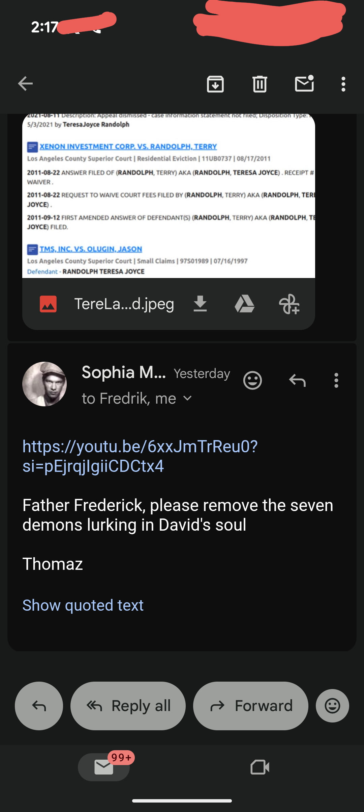Save attachment to Google Drive

tap(244, 304)
